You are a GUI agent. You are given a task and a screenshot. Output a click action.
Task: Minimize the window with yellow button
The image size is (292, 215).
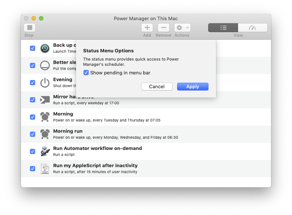pyautogui.click(x=34, y=18)
